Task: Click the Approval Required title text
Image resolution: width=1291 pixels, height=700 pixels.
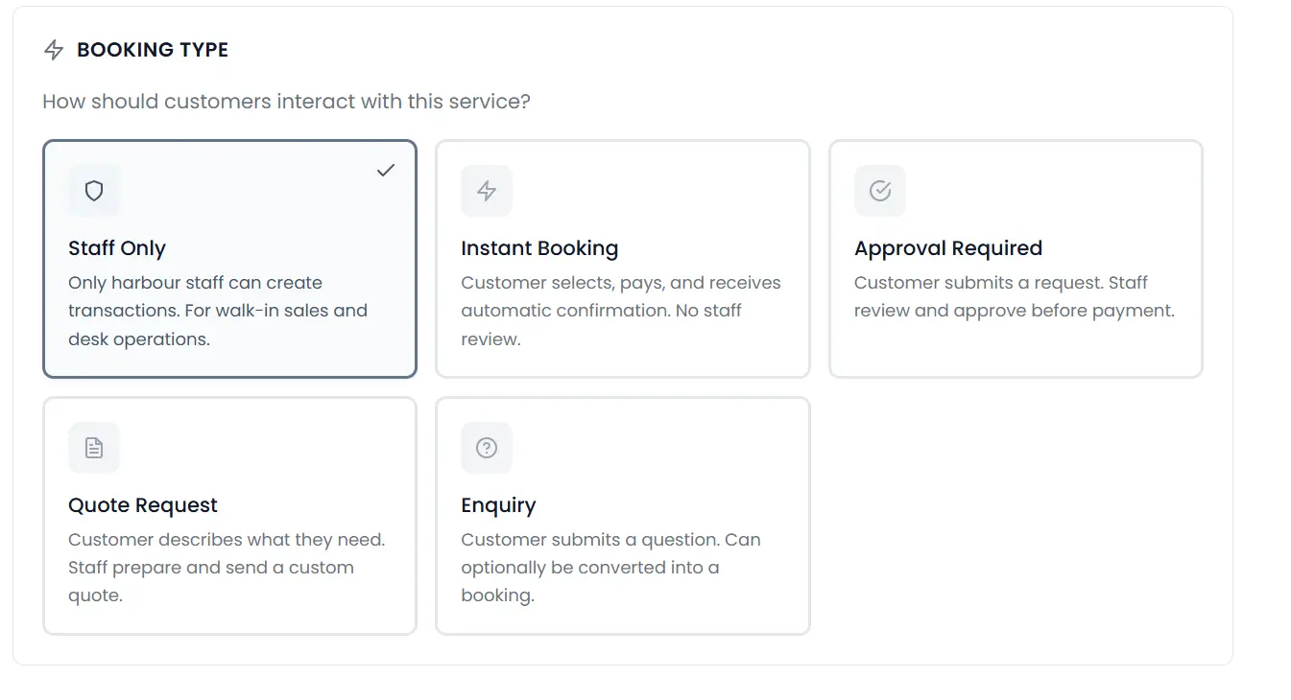Action: click(947, 247)
